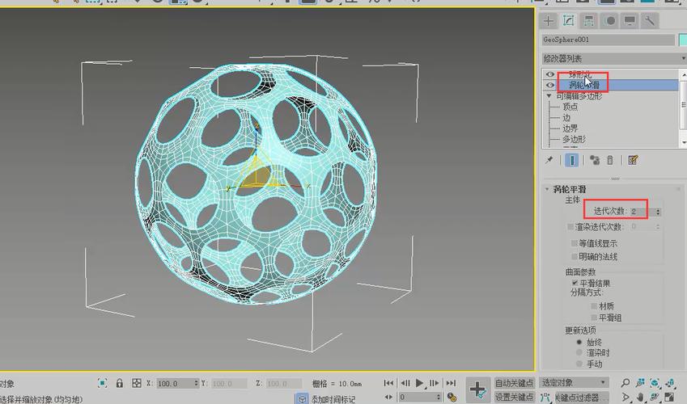Click Zoom Extents Selected icon
The height and width of the screenshot is (404, 687).
point(655,384)
